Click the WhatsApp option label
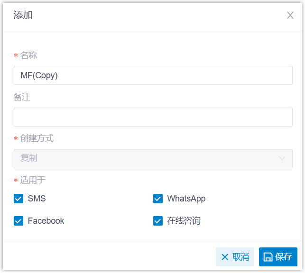Image resolution: width=305 pixels, height=273 pixels. pyautogui.click(x=186, y=199)
